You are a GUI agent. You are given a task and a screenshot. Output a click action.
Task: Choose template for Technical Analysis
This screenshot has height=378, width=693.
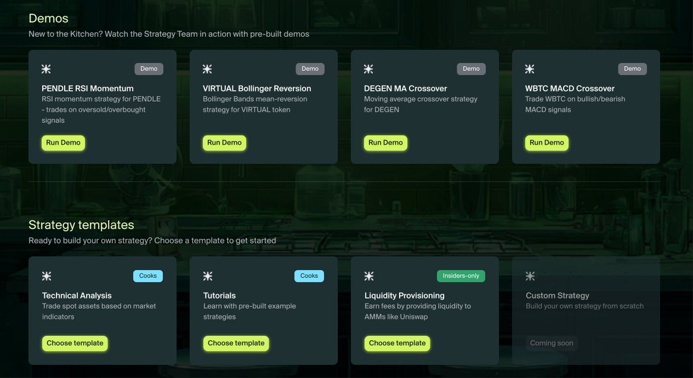click(x=75, y=343)
